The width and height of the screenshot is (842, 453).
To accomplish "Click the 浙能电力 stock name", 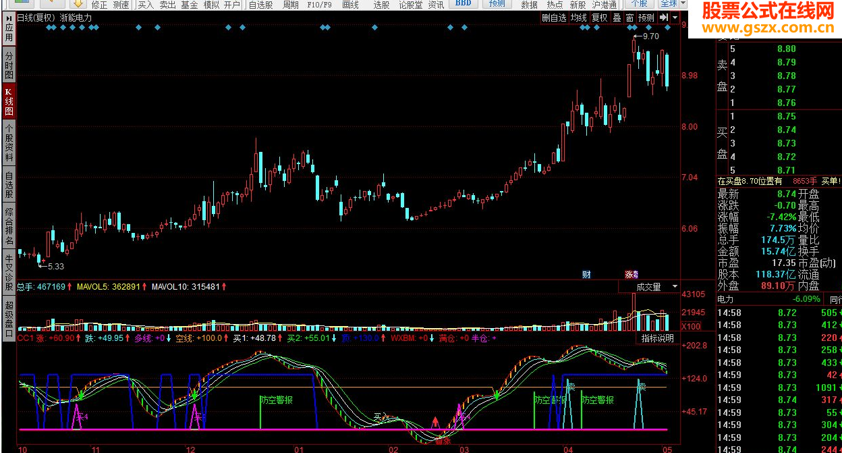I will tap(76, 18).
